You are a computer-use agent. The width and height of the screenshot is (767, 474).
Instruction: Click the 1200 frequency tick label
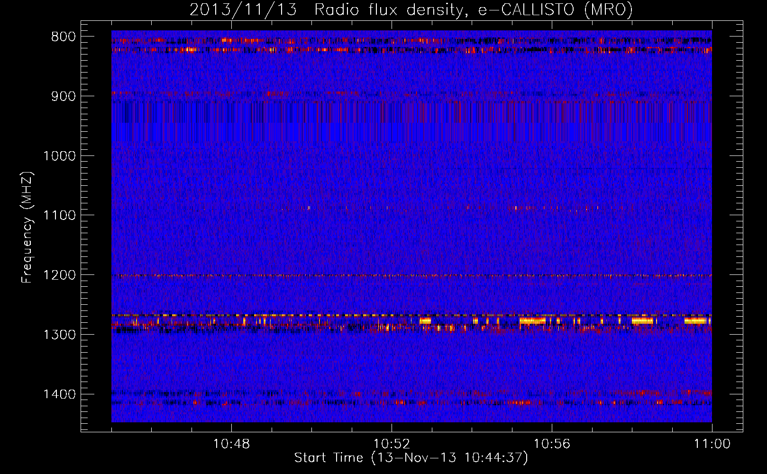tap(59, 275)
